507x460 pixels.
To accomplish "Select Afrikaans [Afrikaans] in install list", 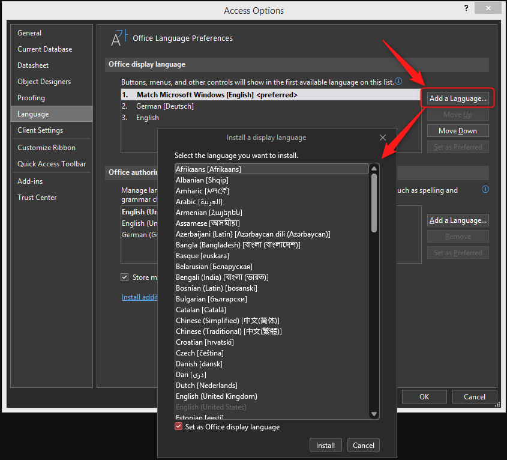I will pyautogui.click(x=272, y=169).
